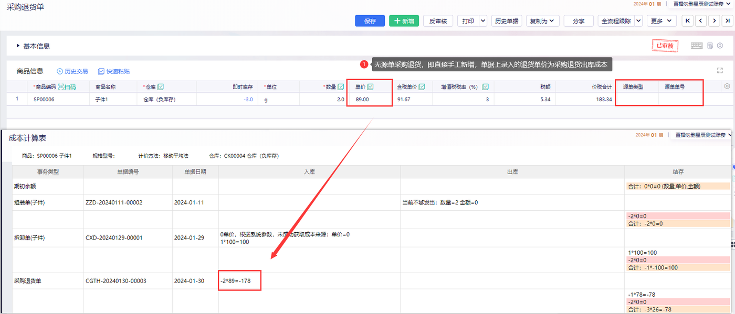Viewport: 735px width, 314px height.
Task: Expand the 基本信息 section
Action: [x=34, y=46]
